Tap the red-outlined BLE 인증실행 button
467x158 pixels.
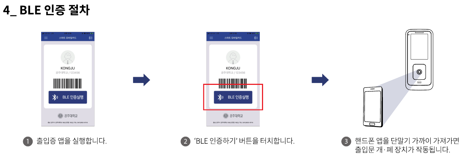tap(233, 97)
